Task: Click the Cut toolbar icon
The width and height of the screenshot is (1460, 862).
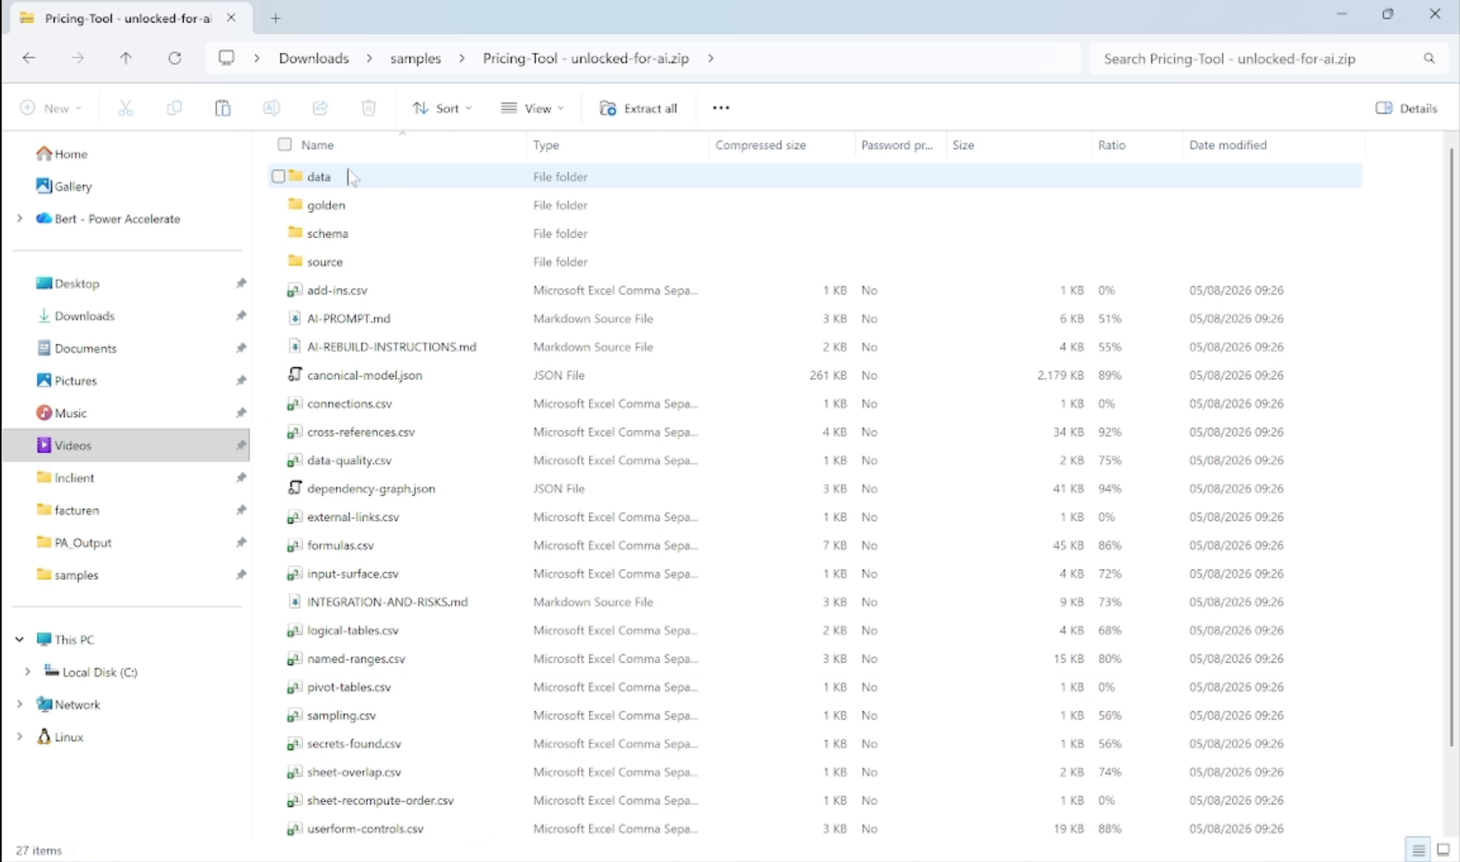Action: tap(126, 108)
